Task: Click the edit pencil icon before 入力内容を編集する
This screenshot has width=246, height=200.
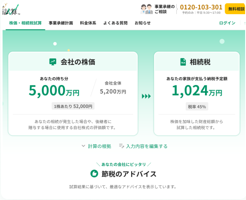Action: pyautogui.click(x=122, y=146)
